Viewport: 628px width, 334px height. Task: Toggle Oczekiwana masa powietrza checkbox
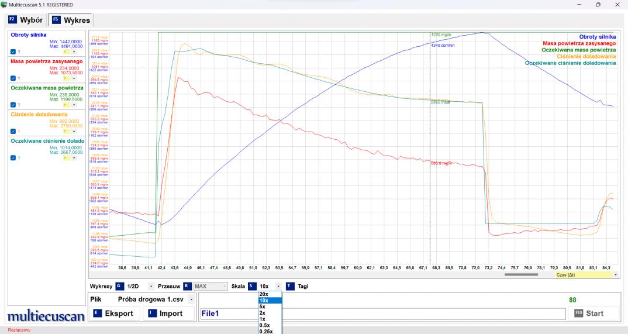[x=13, y=105]
